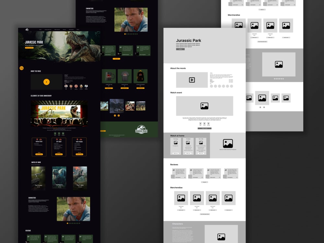Buy the Family Package with its yellow button
The image size is (324, 243).
(79, 154)
